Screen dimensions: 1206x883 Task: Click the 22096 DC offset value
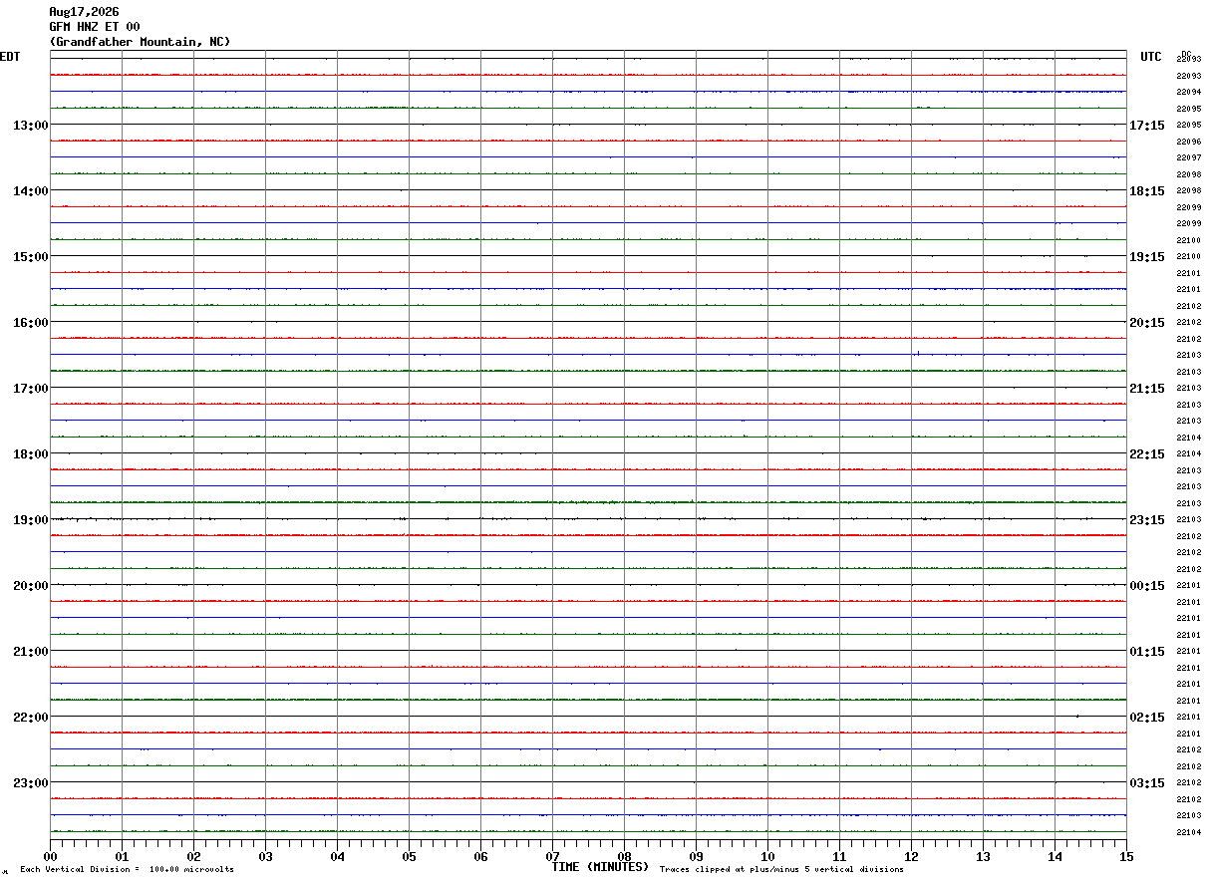pyautogui.click(x=1188, y=142)
